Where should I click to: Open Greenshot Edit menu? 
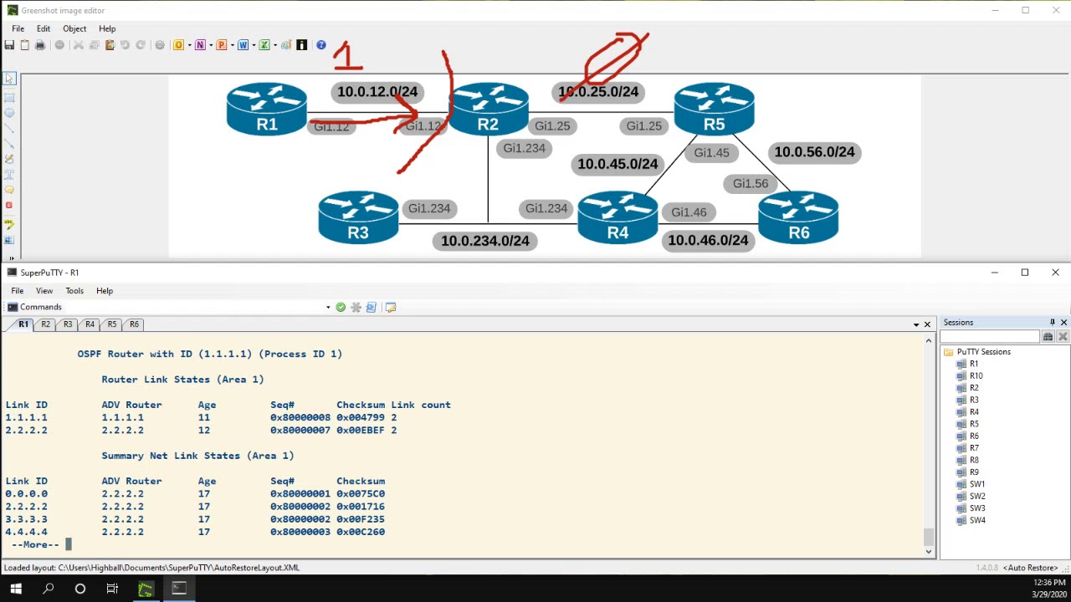click(44, 28)
